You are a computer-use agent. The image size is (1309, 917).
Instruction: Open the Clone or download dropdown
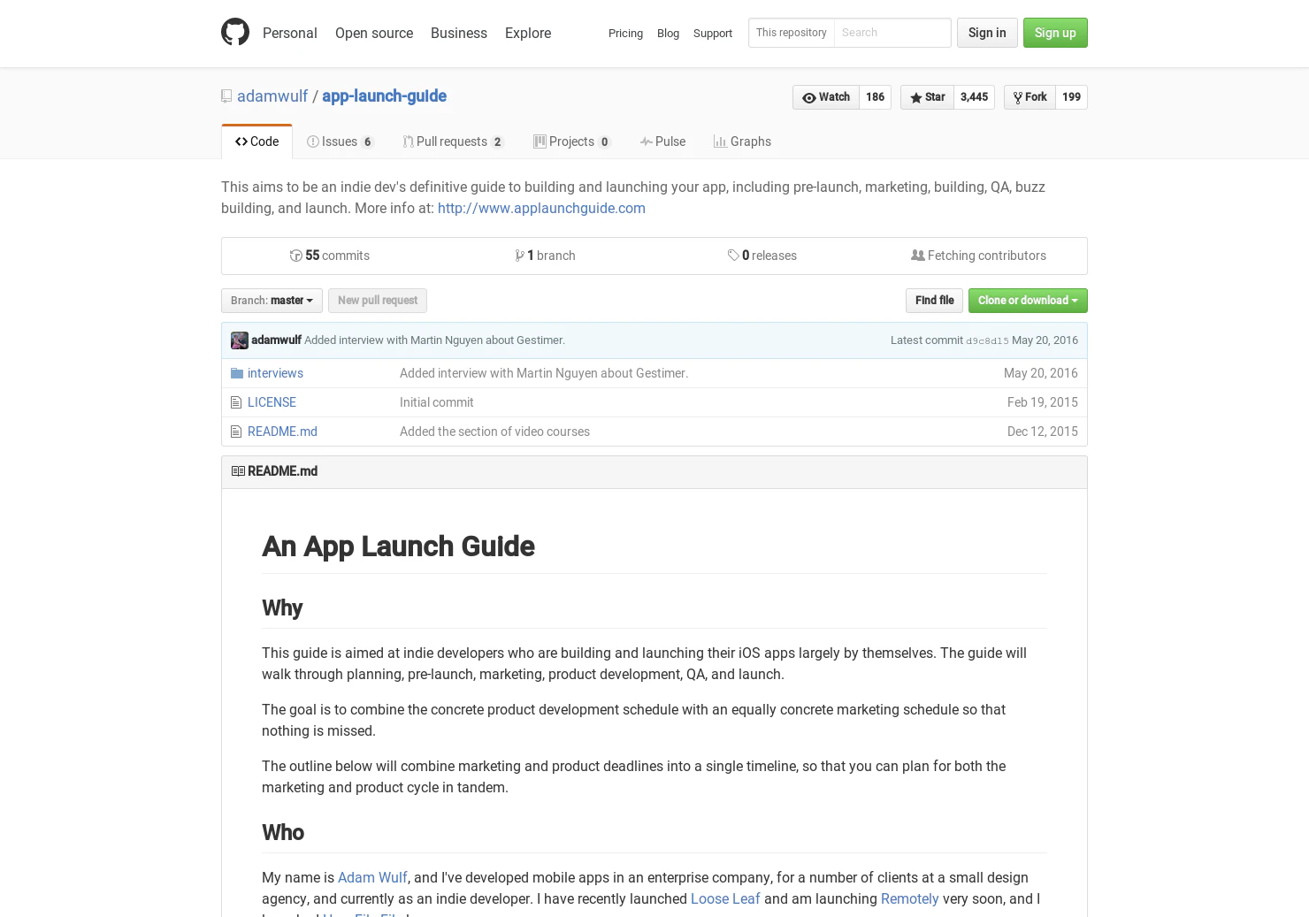[1027, 301]
